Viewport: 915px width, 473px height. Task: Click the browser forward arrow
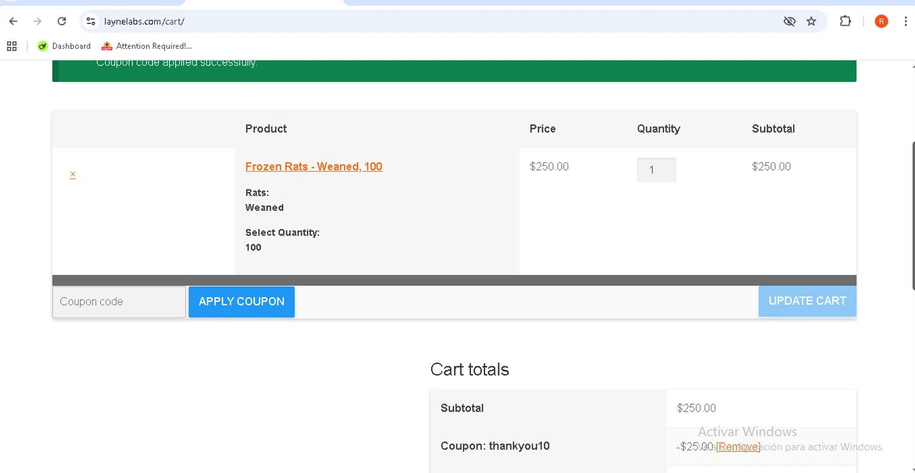click(37, 21)
